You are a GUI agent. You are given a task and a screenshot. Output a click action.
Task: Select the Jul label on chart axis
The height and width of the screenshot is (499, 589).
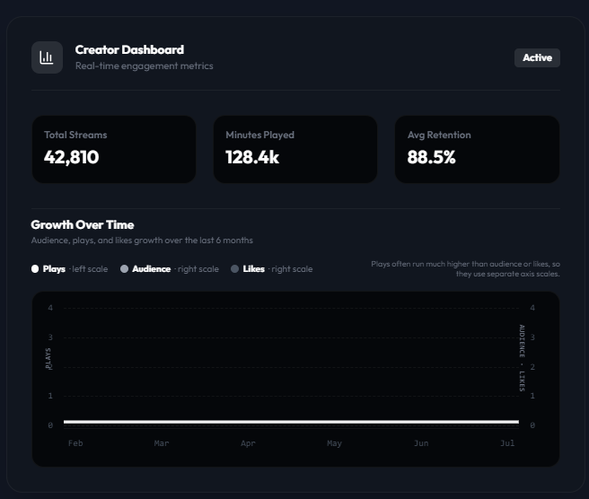point(507,443)
